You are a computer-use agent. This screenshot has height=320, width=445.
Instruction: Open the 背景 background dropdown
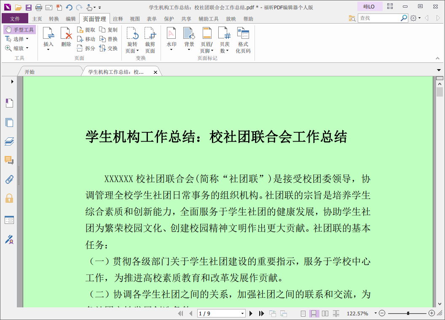pos(189,39)
